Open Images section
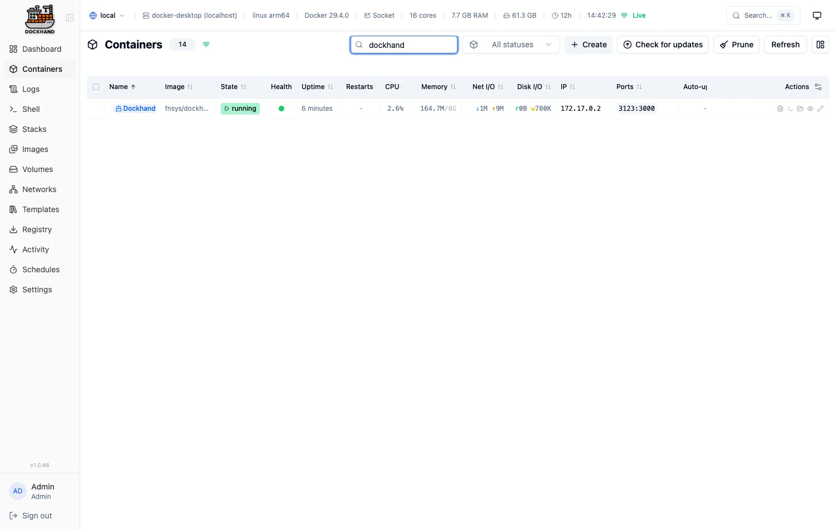The height and width of the screenshot is (529, 836). tap(40, 149)
